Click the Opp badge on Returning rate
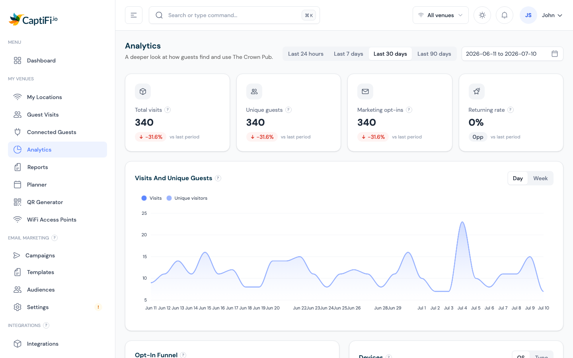Image resolution: width=573 pixels, height=358 pixels. click(x=478, y=137)
